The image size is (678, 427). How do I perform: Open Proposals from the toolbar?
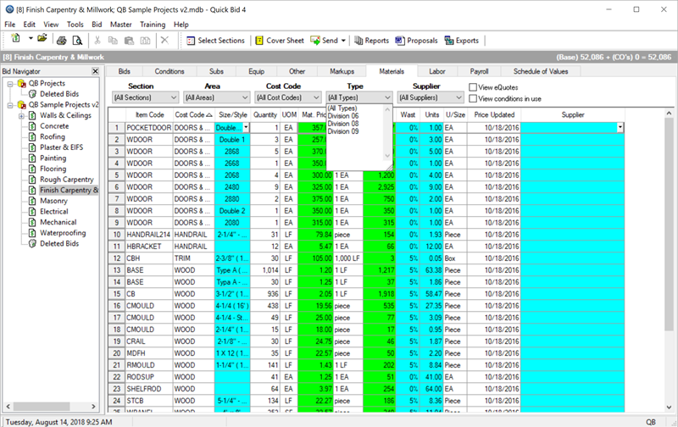coord(416,41)
